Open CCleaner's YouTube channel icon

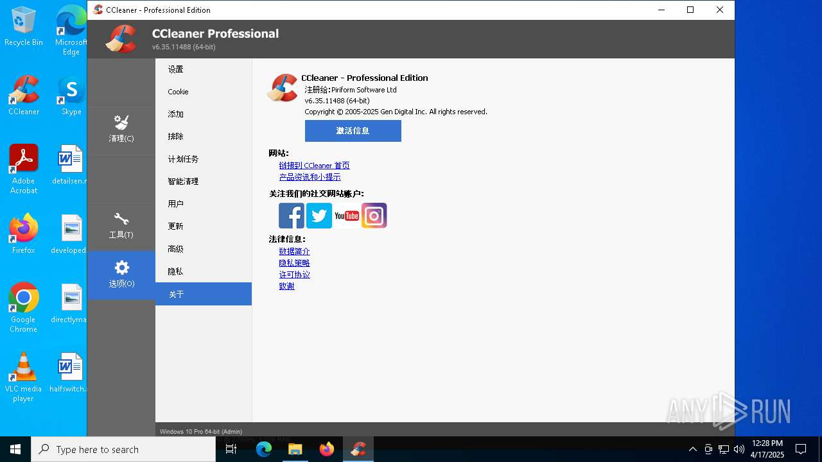coord(347,216)
